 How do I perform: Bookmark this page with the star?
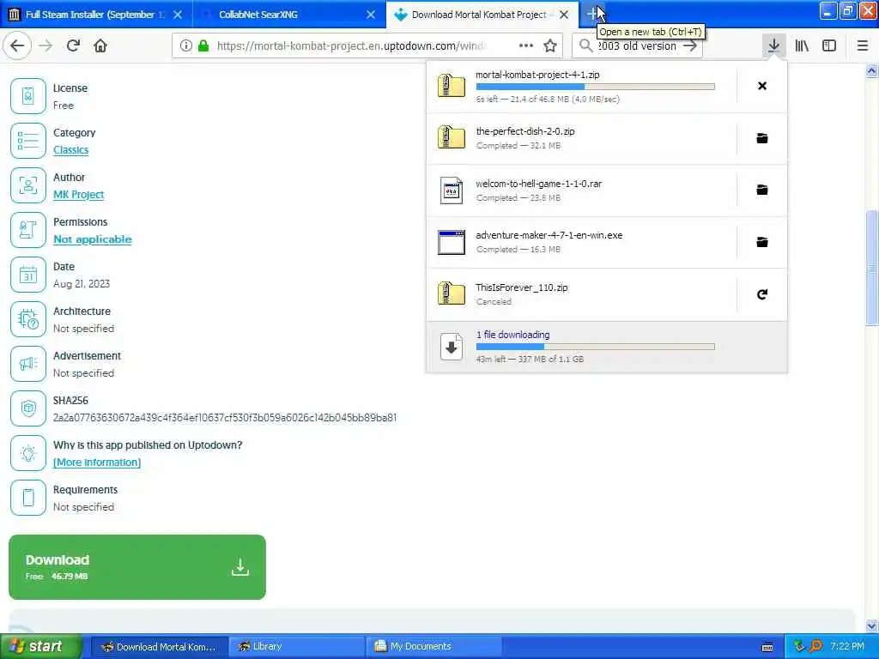tap(550, 46)
